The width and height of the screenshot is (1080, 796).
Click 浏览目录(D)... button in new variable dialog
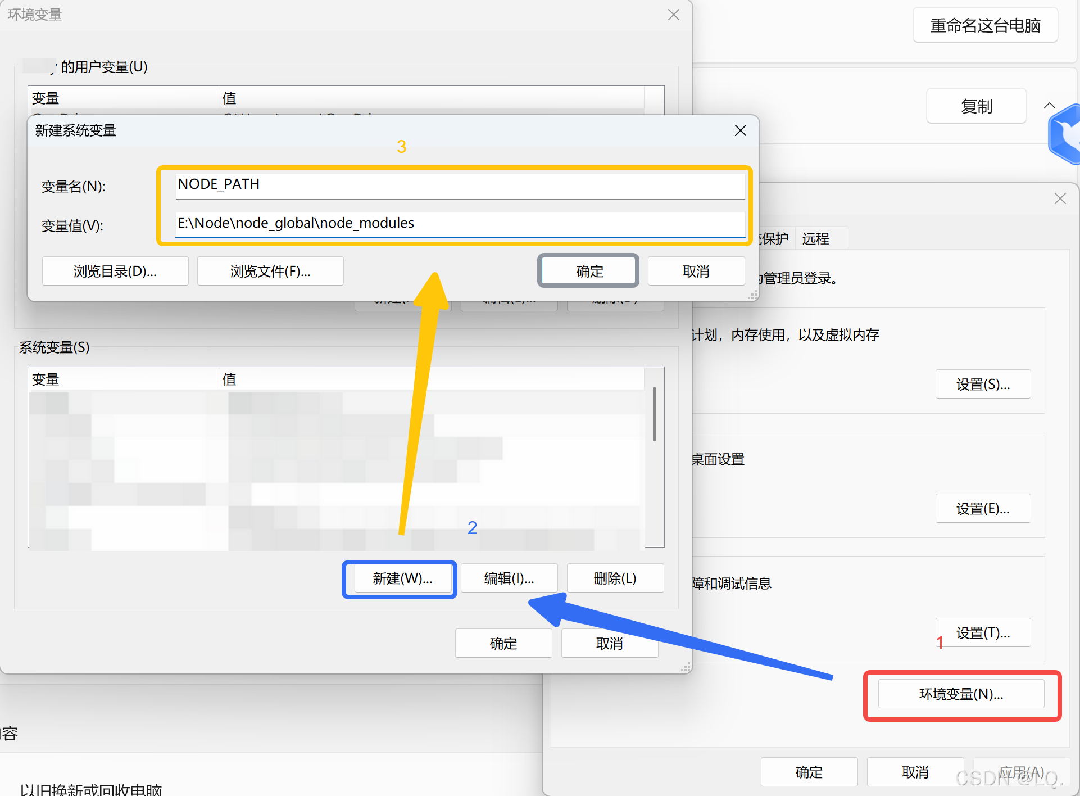click(x=115, y=272)
